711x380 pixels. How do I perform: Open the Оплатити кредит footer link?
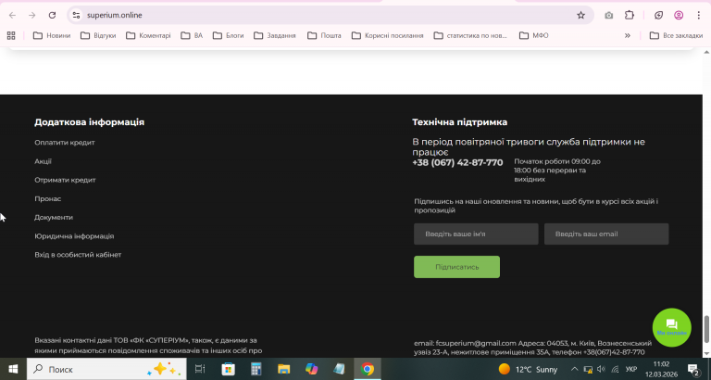pyautogui.click(x=65, y=143)
